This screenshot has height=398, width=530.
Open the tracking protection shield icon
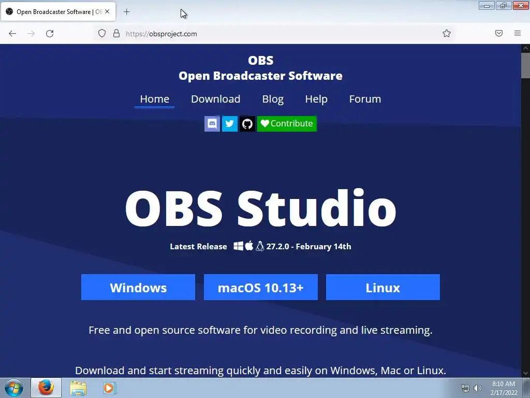[x=102, y=34]
